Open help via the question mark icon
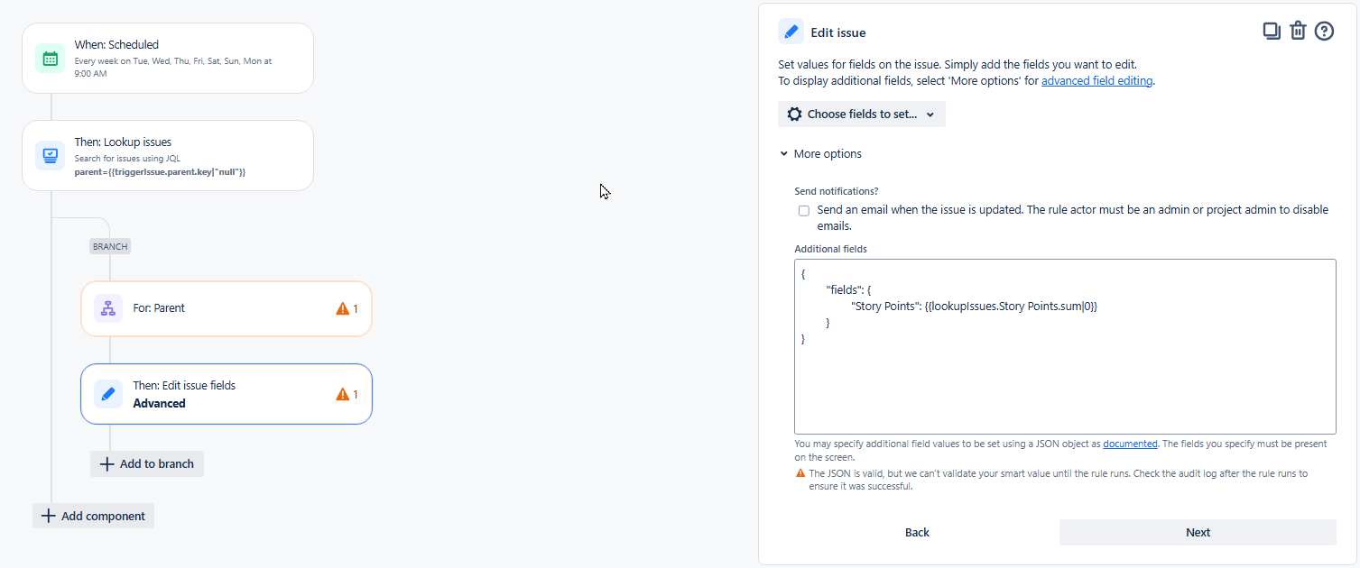This screenshot has height=568, width=1360. tap(1324, 31)
